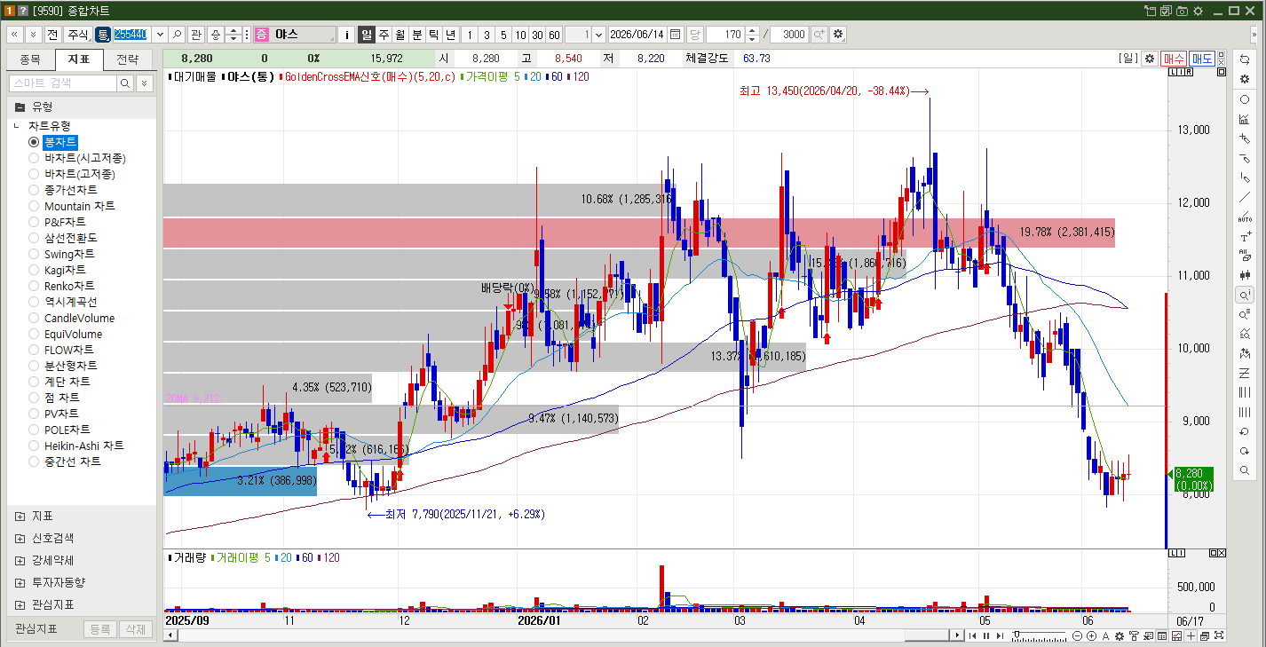Click the 스마트 검색 input field
The width and height of the screenshot is (1266, 647).
(x=62, y=83)
